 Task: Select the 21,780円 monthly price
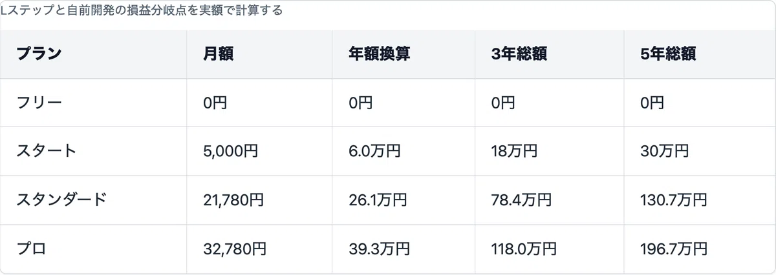pos(233,200)
